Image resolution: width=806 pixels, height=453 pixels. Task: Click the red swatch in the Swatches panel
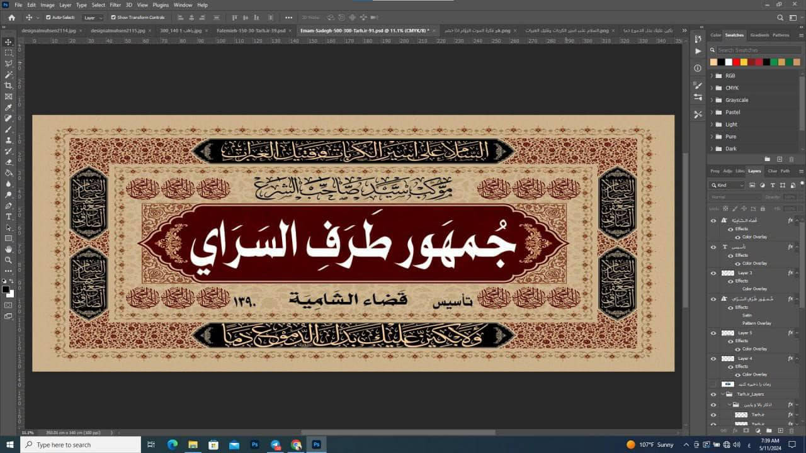pos(736,62)
